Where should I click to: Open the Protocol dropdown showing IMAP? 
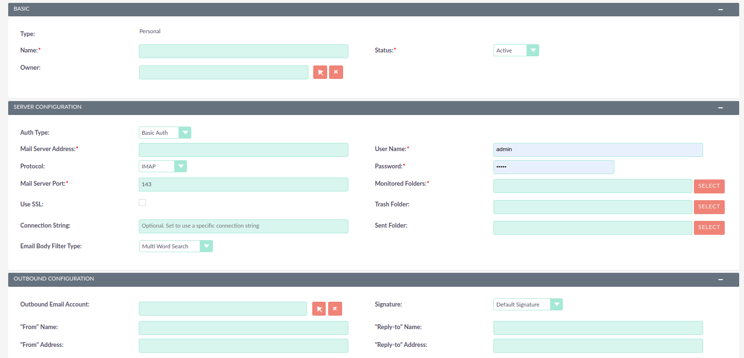[181, 166]
